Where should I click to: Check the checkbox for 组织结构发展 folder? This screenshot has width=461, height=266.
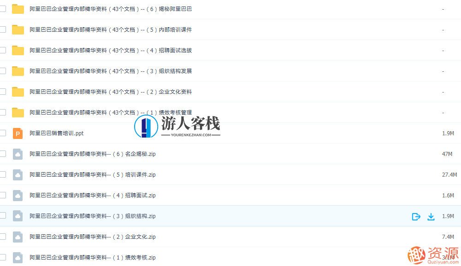point(2,71)
